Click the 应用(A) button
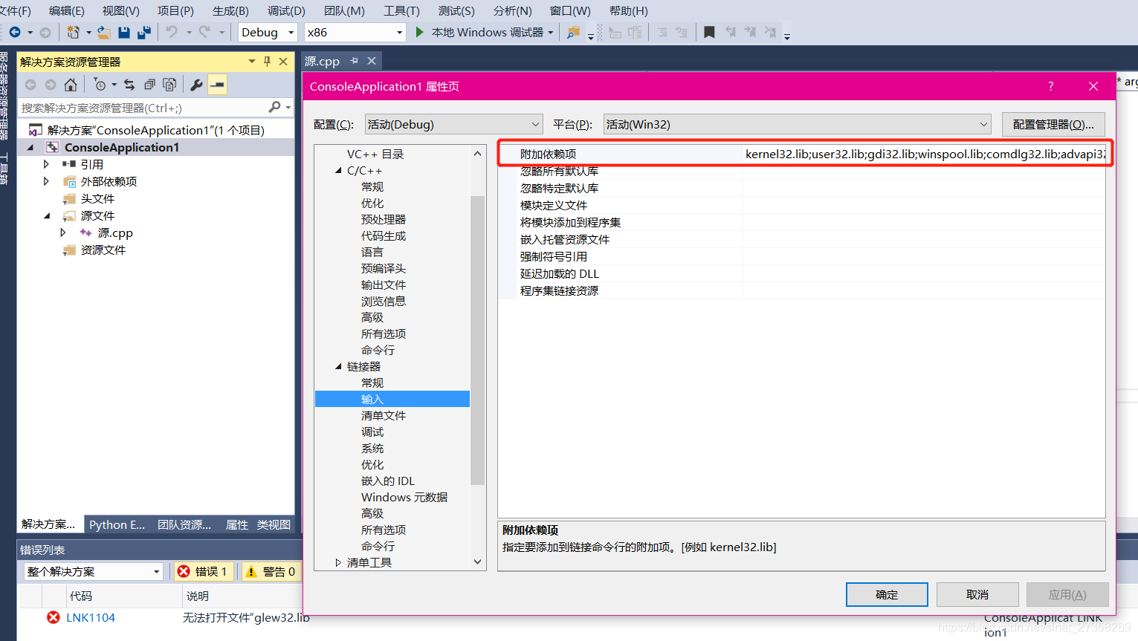This screenshot has height=641, width=1138. (1067, 595)
